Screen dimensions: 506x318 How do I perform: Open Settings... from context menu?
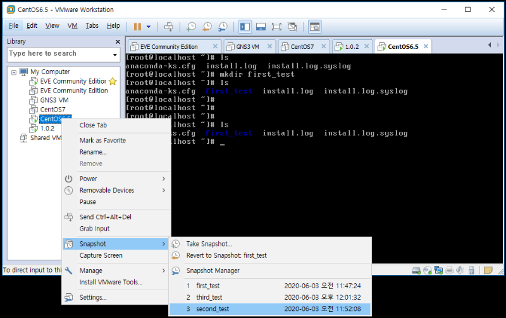point(116,297)
